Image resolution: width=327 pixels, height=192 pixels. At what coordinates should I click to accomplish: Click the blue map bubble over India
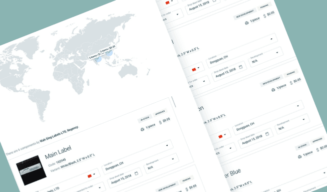98,59
